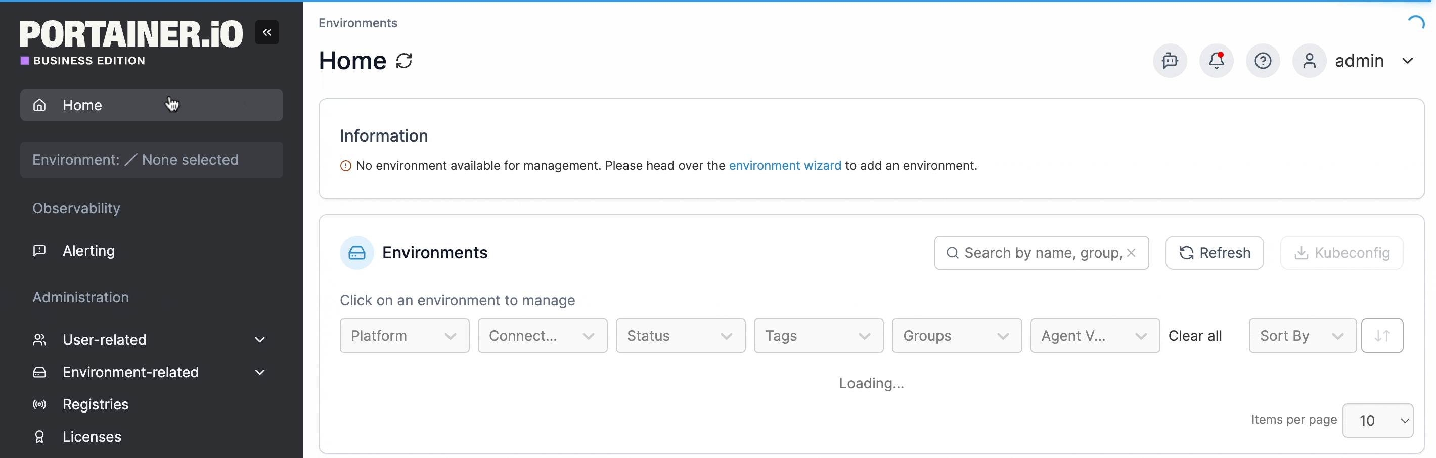Open the Platform filter dropdown
The width and height of the screenshot is (1436, 458).
[x=403, y=336]
